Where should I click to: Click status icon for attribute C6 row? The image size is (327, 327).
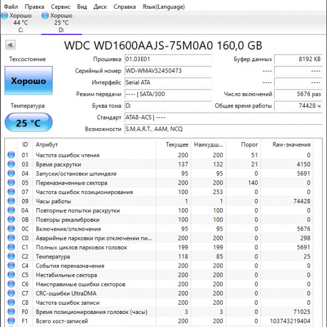point(11,284)
